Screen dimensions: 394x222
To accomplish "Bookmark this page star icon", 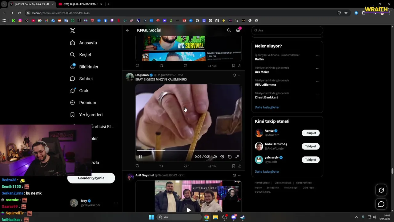I will tap(346, 13).
